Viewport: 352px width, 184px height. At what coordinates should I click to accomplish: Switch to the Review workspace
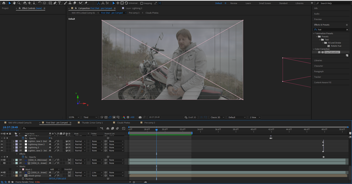pyautogui.click(x=234, y=4)
